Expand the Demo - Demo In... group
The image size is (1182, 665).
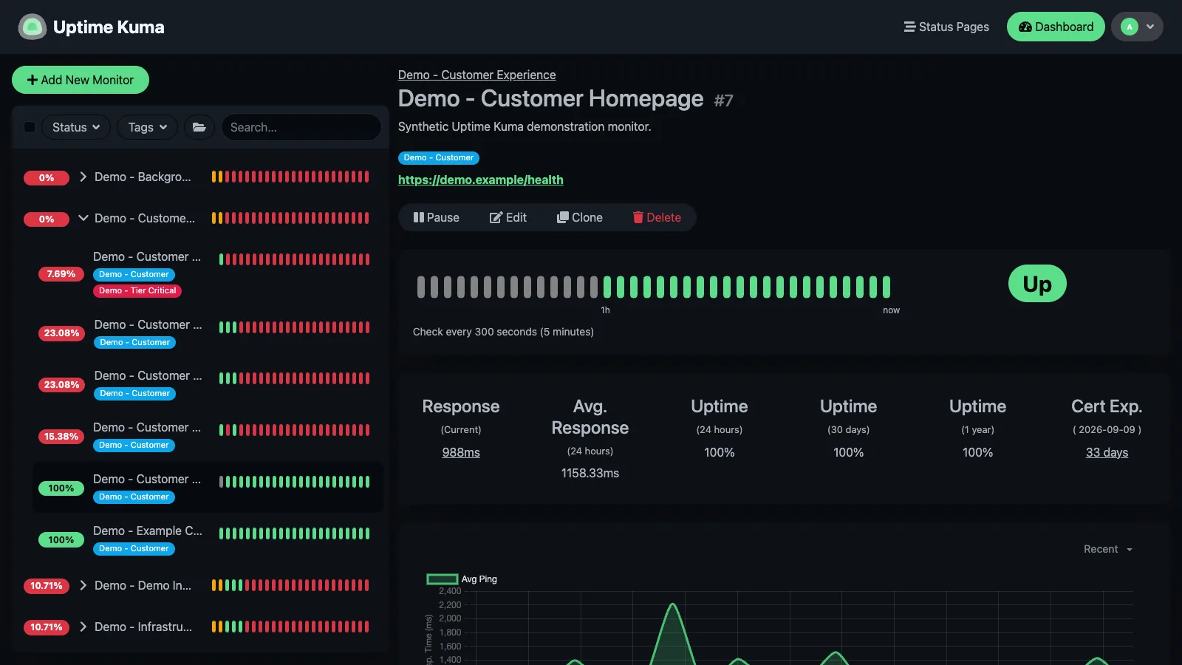pyautogui.click(x=83, y=586)
